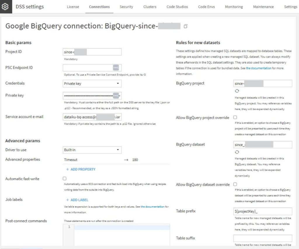Screen dimensions: 299x249
Task: Toggle Allow BigQuery project override
Action: pos(235,117)
